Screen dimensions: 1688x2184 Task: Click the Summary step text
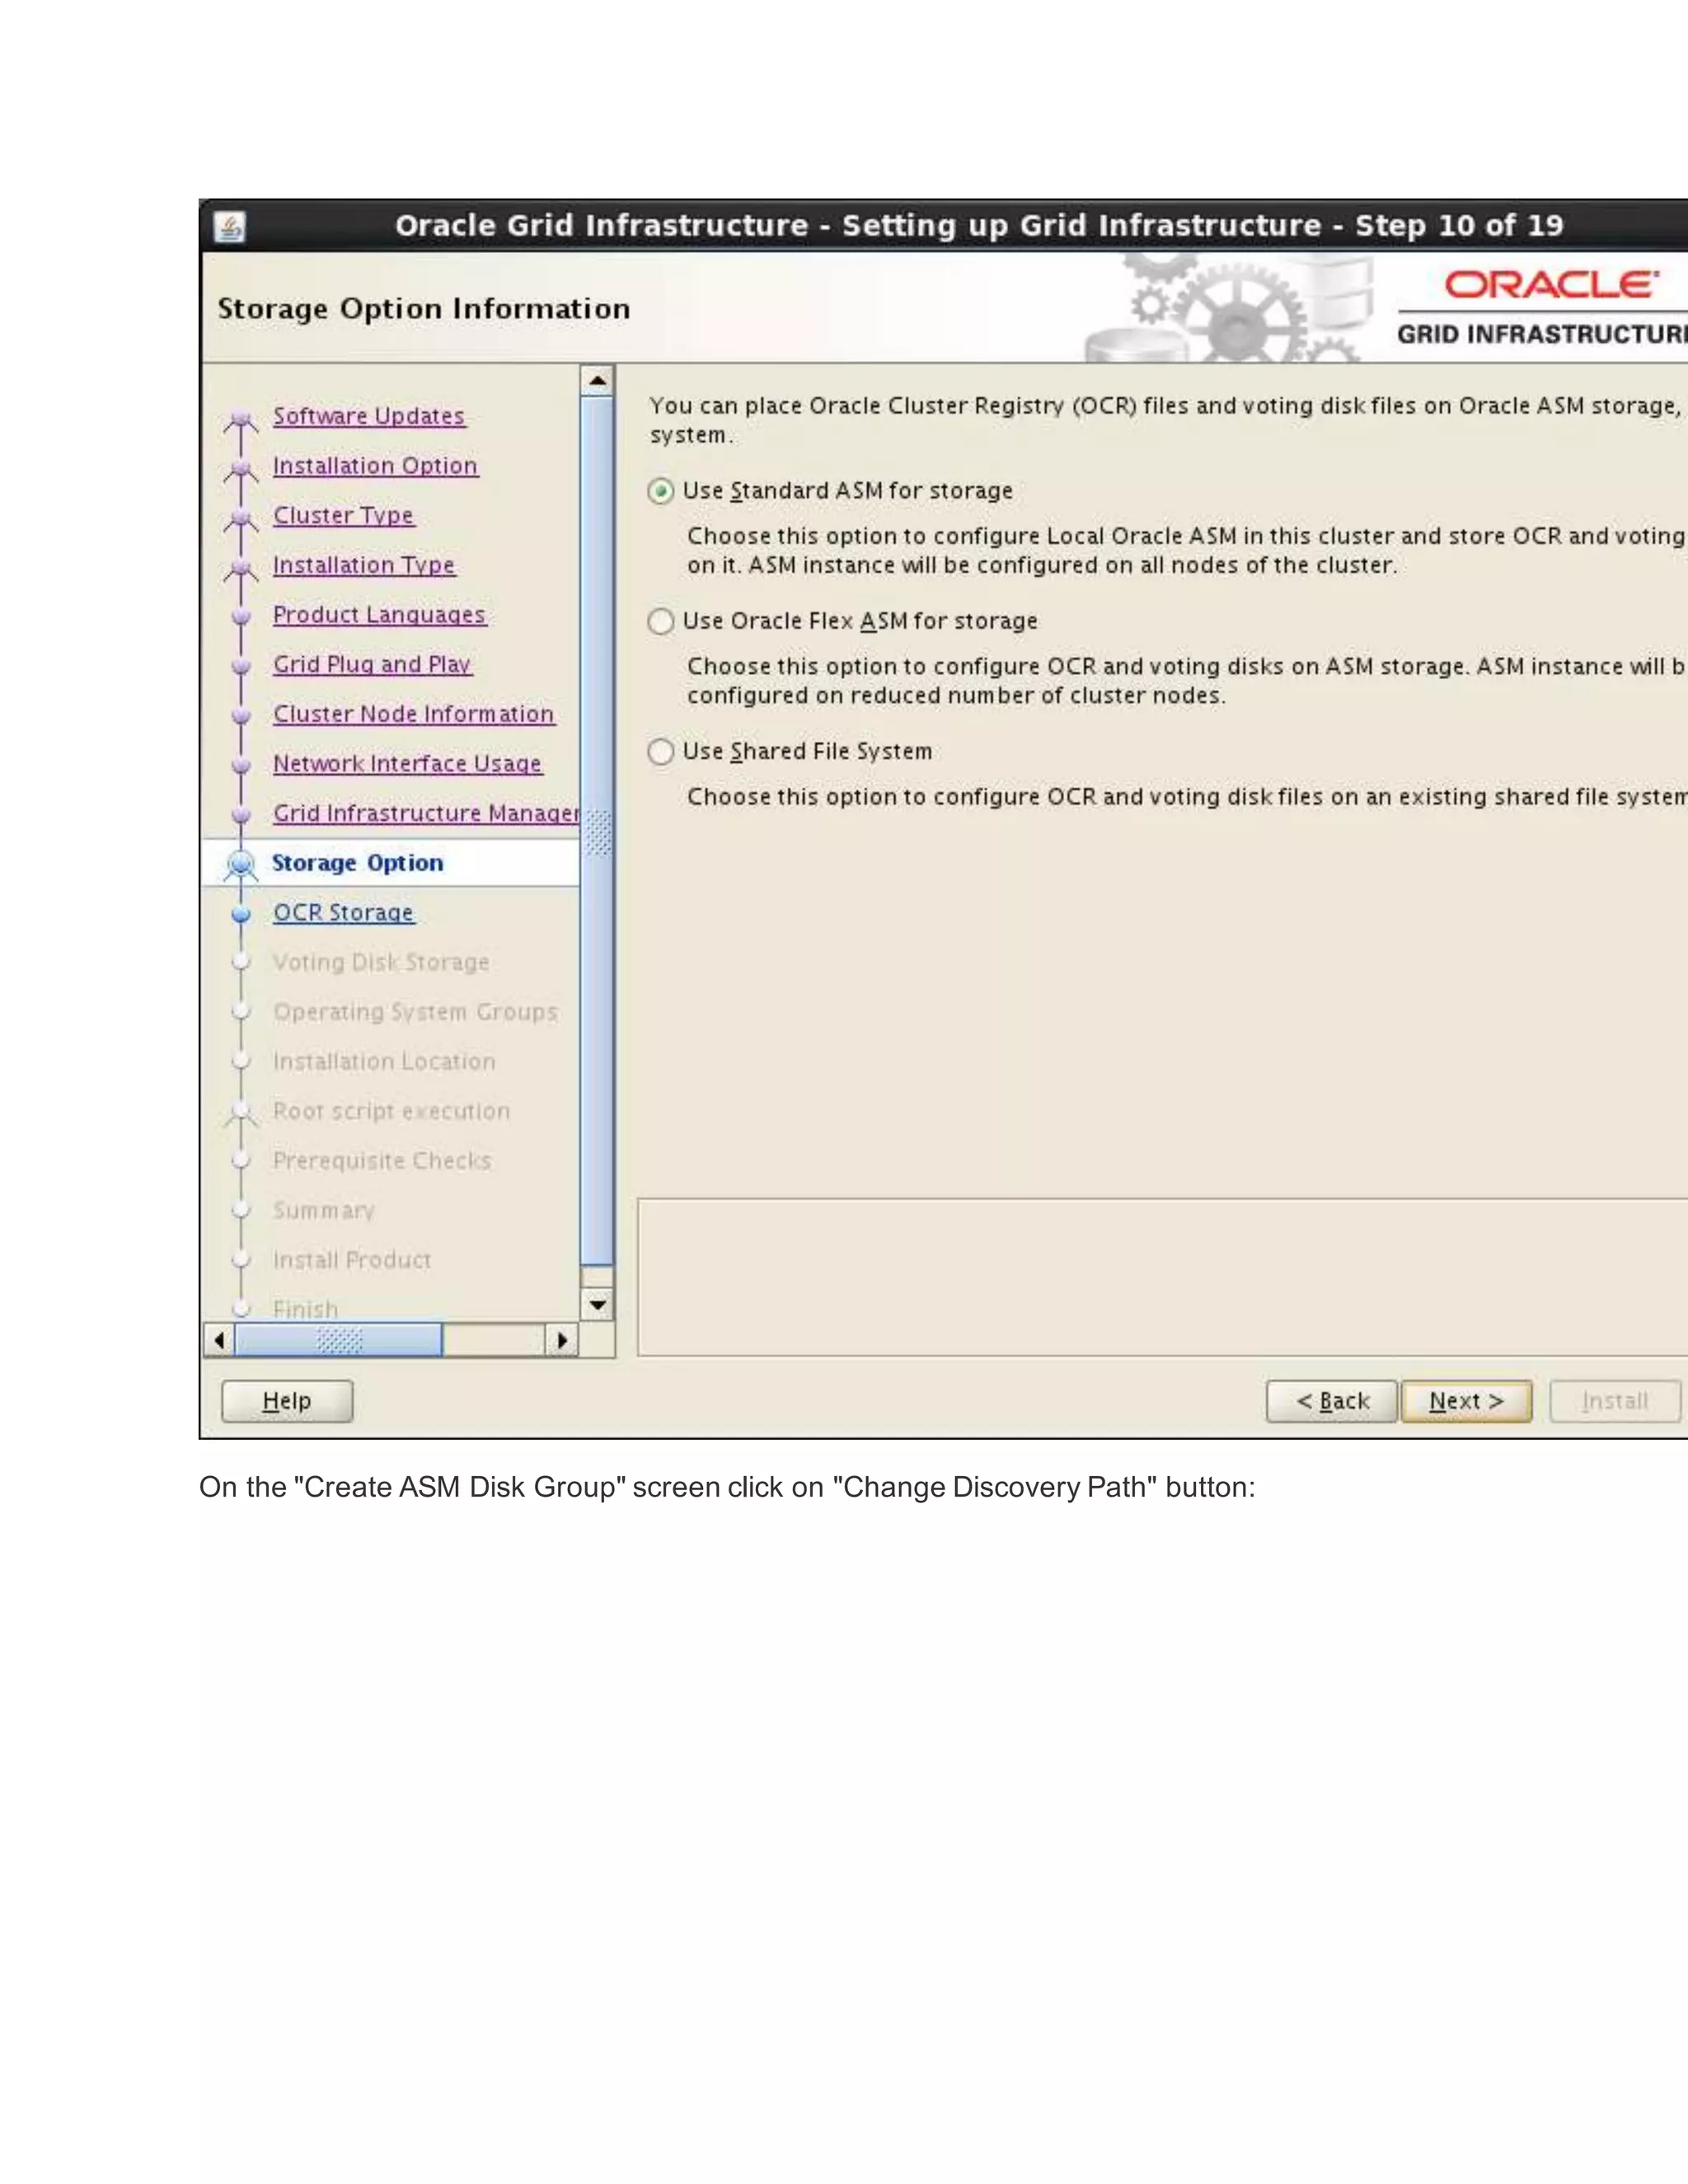[x=324, y=1210]
